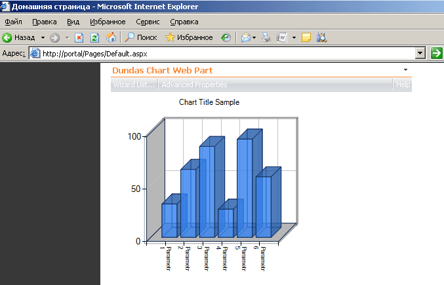Click the Адрес: label

tap(14, 54)
